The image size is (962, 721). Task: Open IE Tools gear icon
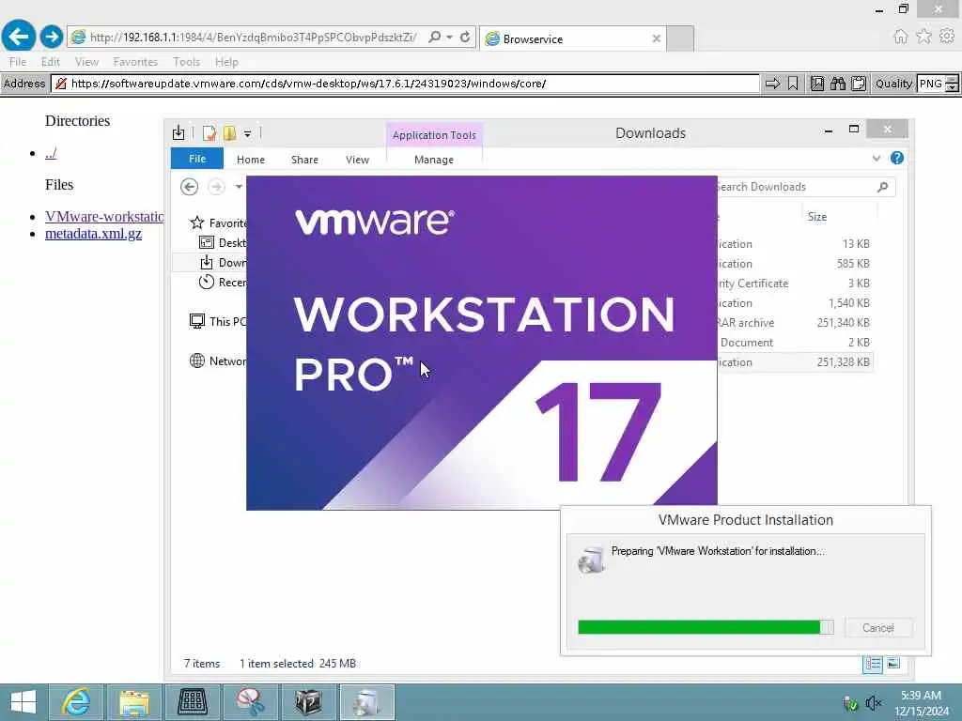947,37
